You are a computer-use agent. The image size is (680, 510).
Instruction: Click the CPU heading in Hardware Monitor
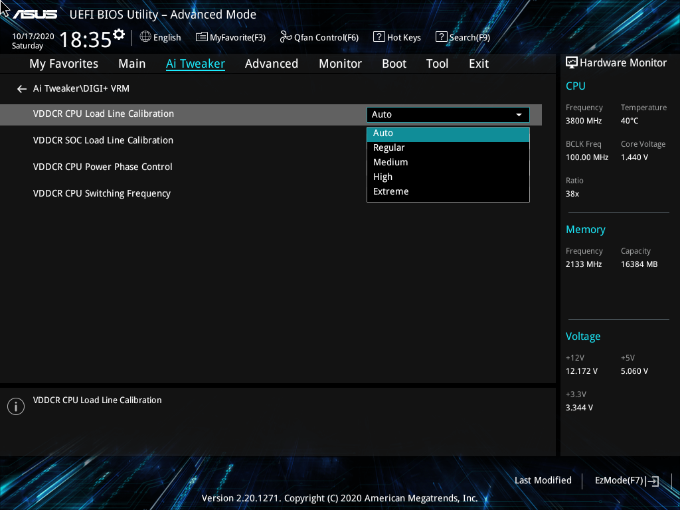[576, 86]
